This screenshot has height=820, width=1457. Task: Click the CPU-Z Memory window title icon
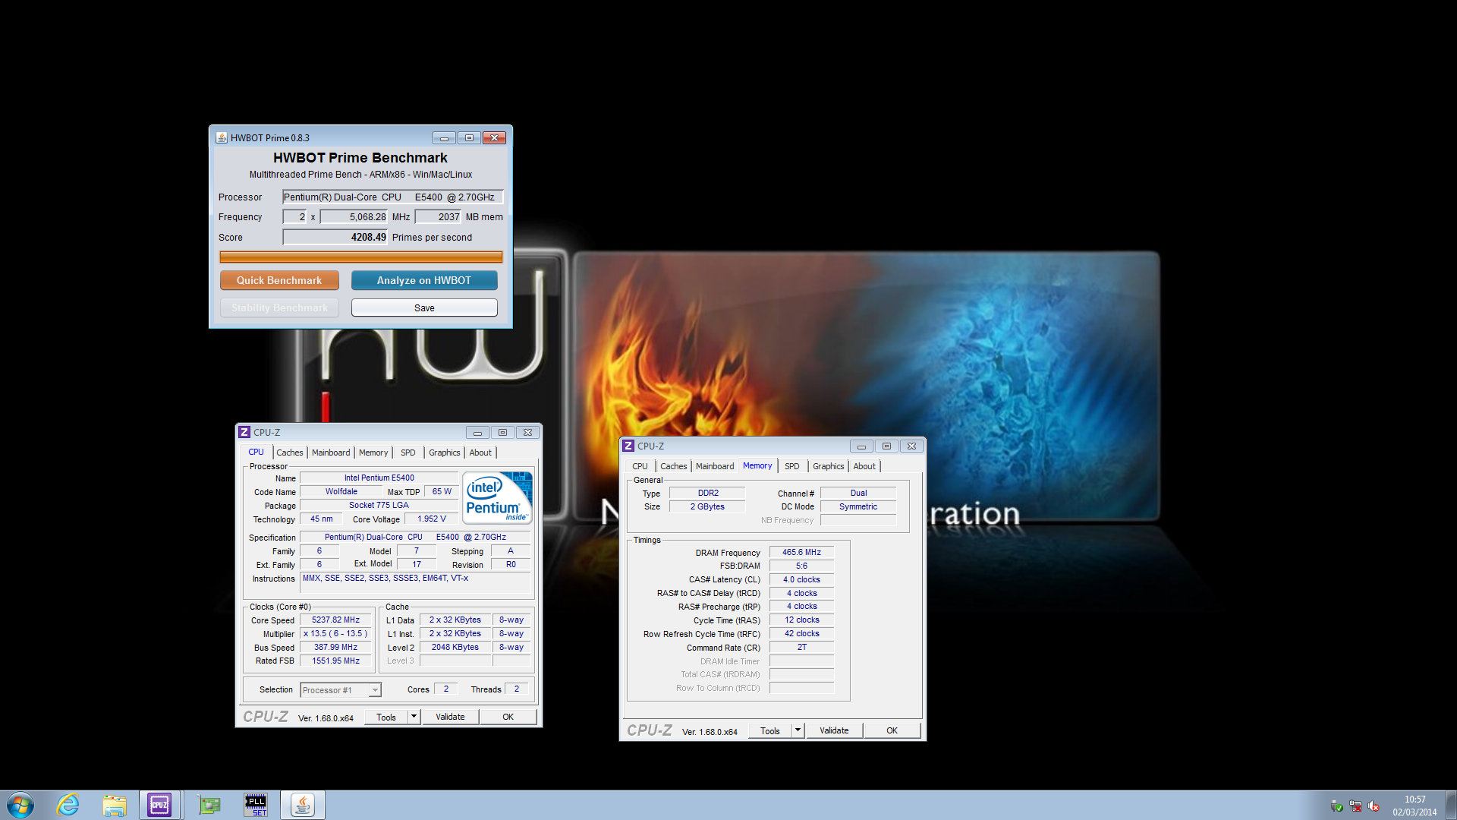[628, 446]
